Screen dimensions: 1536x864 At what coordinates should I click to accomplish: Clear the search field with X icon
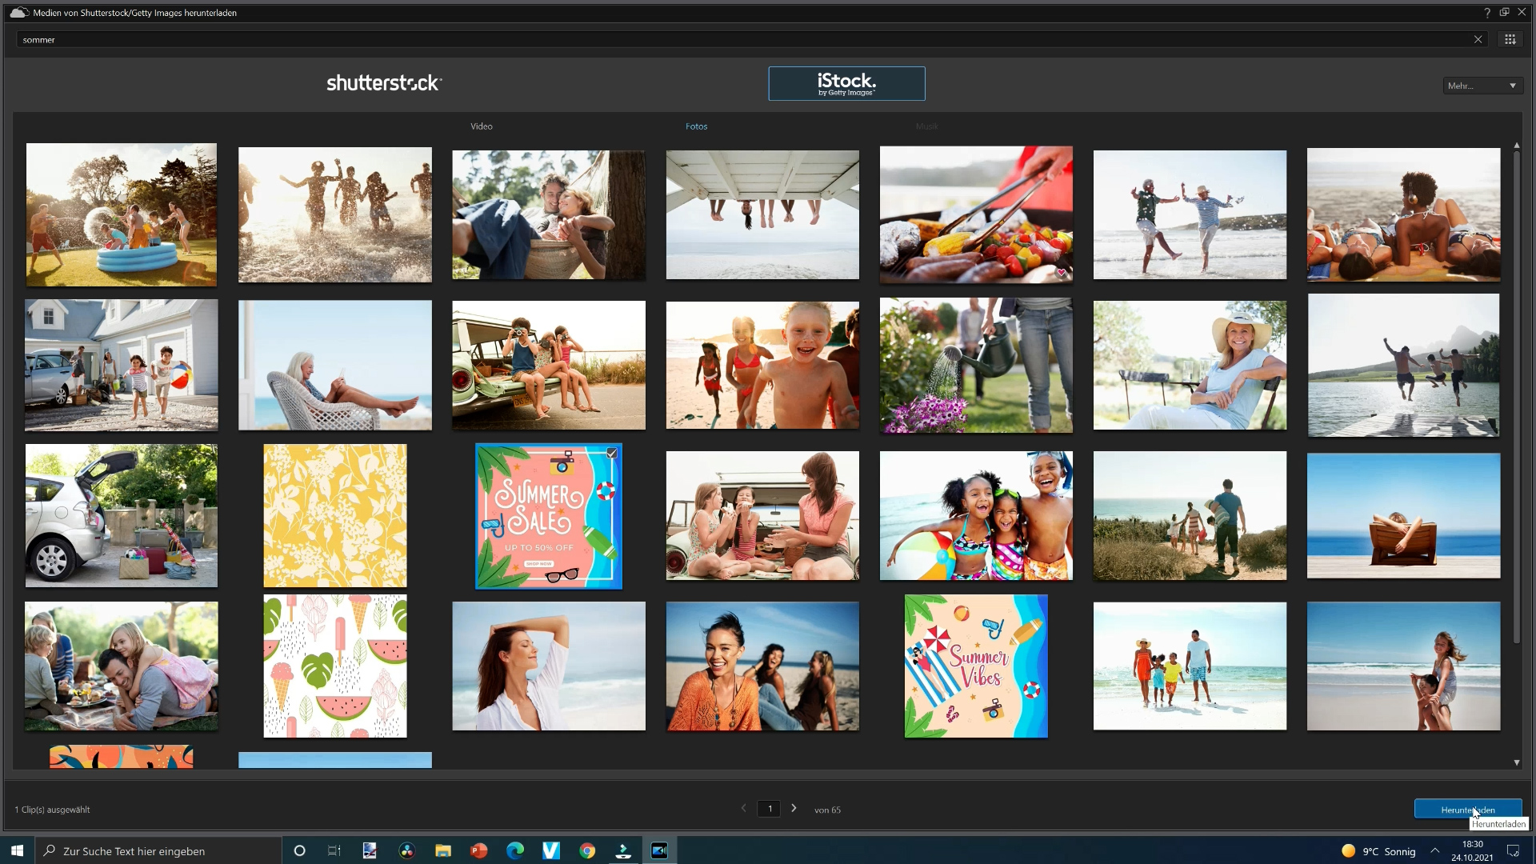pos(1478,39)
